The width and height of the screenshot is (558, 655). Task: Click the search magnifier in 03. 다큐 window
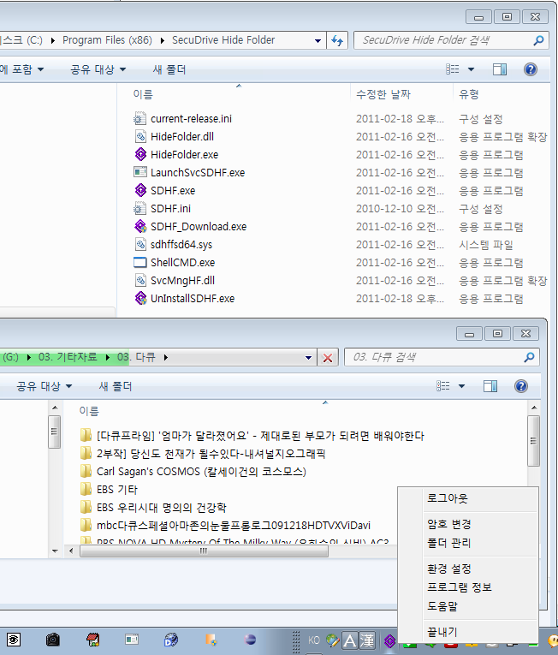529,358
